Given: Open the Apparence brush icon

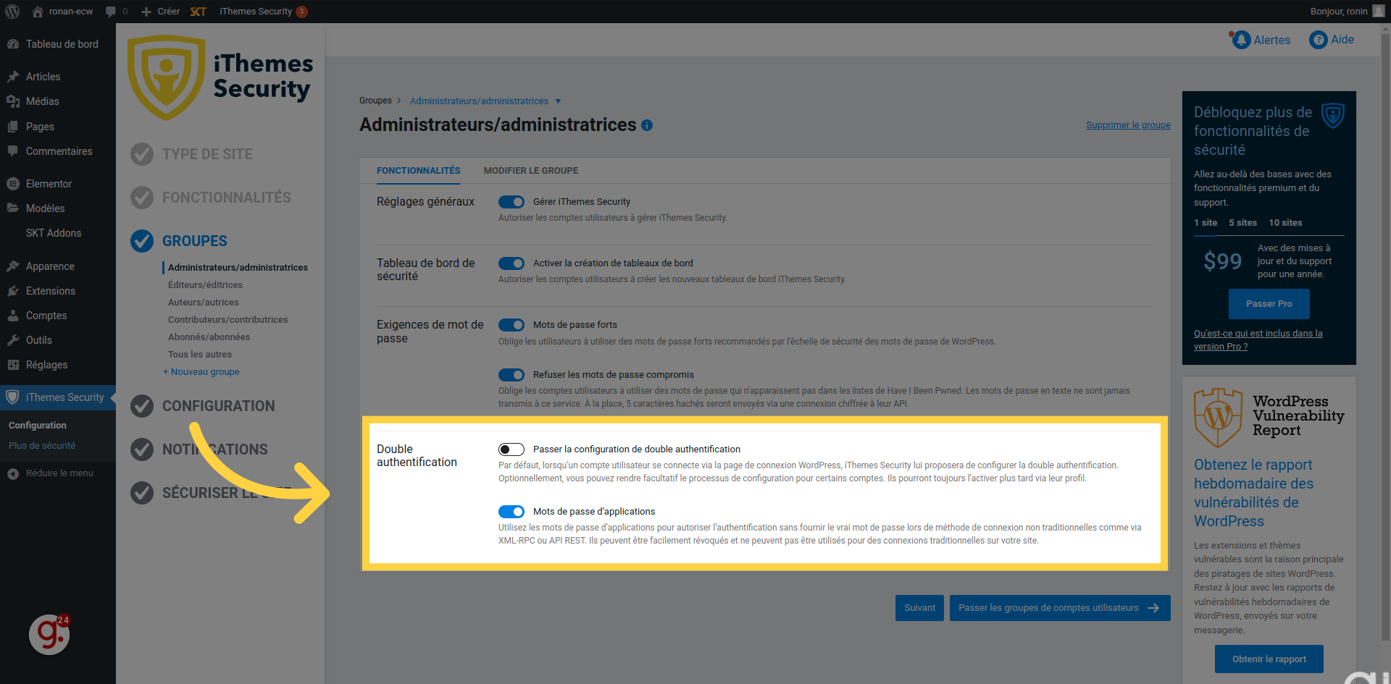Looking at the screenshot, I should [13, 266].
